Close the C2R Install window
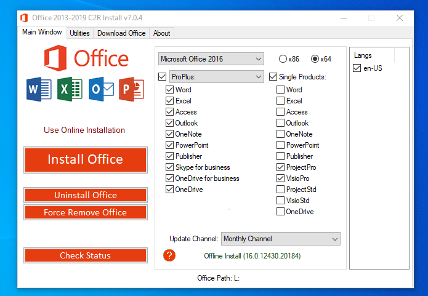 (400, 18)
